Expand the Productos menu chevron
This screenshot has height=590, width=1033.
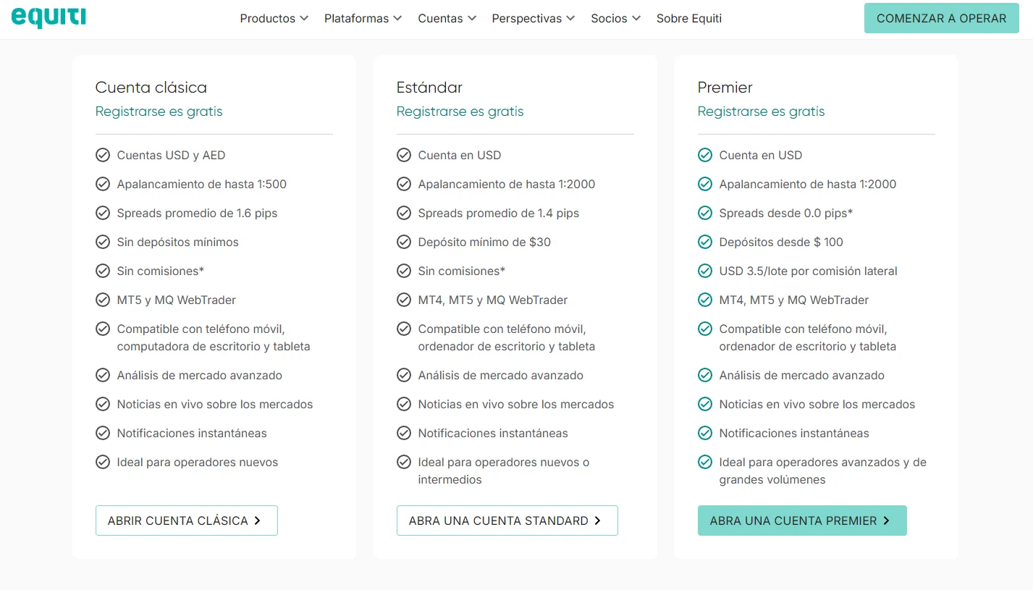point(304,19)
